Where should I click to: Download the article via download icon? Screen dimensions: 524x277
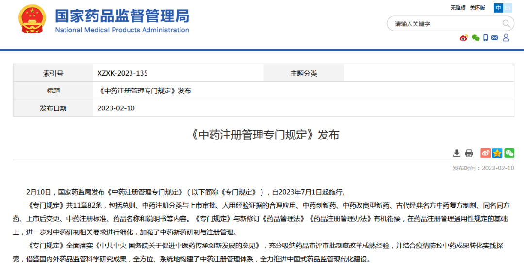(x=457, y=153)
